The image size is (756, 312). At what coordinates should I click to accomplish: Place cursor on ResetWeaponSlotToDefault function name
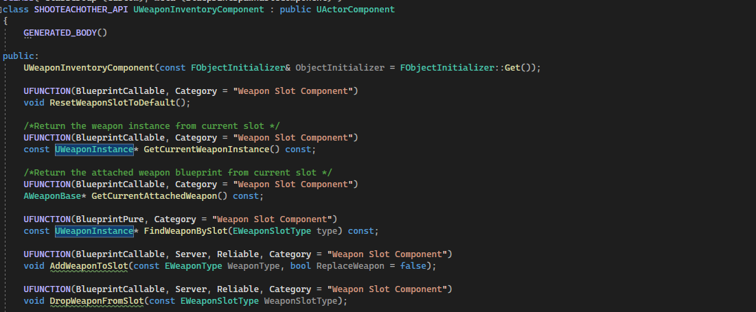click(x=119, y=103)
